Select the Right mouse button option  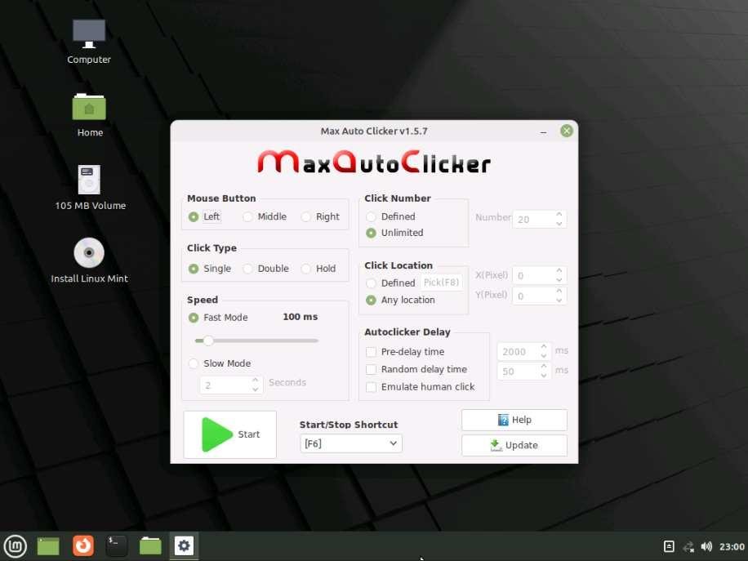point(307,216)
